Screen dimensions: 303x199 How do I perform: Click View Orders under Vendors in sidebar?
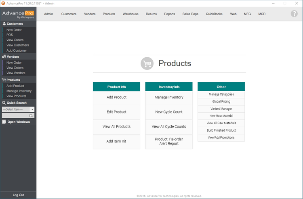click(15, 68)
